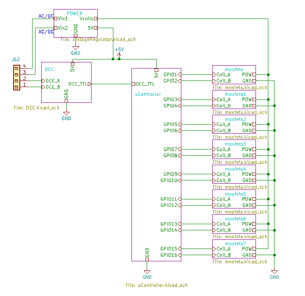Select the Coil_B pin of the mosfets2 sheet
The height and width of the screenshot is (296, 305).
(x=222, y=130)
